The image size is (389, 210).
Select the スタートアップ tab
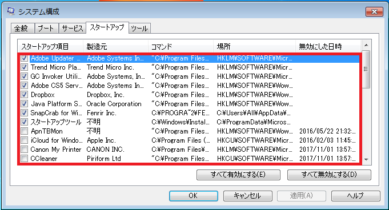[x=107, y=27]
